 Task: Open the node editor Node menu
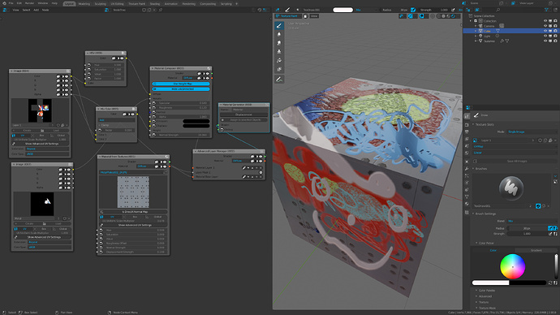(x=45, y=10)
